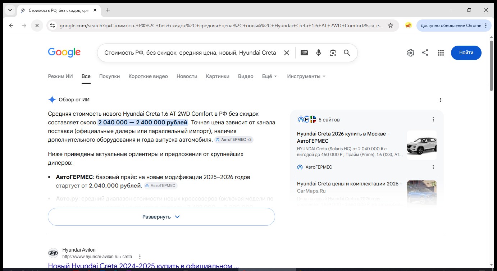Switch to the 'Новости' tab
The image size is (497, 271).
point(187,76)
